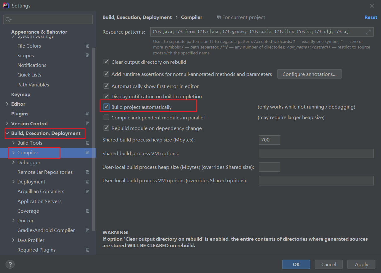This screenshot has width=381, height=273.
Task: Click project-level icon next to Scopes
Action: [87, 55]
